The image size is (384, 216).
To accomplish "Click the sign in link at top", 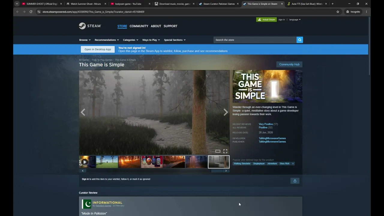I will coord(281,19).
